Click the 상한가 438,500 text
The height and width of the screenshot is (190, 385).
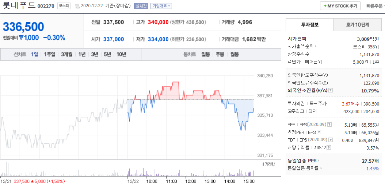(x=188, y=22)
